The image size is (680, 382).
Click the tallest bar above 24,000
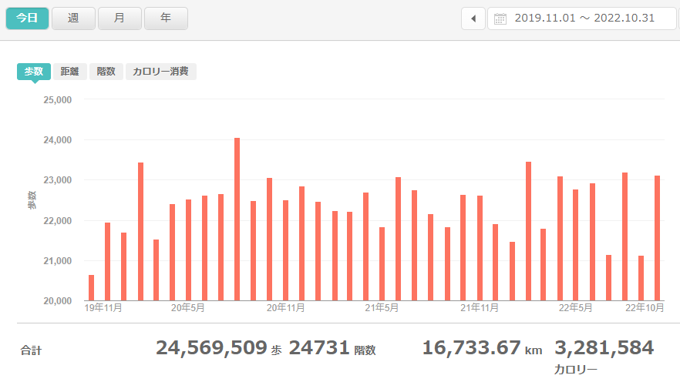point(237,219)
